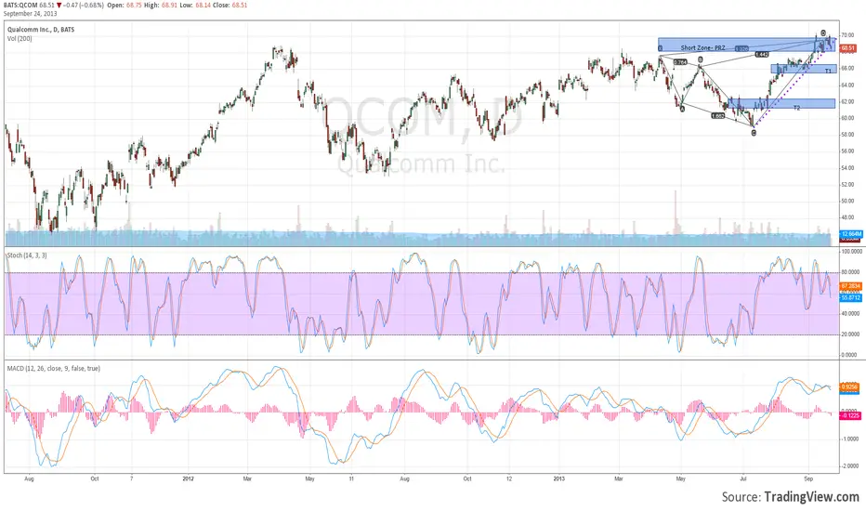Click the T2 target zone box
This screenshot has height=511, width=866.
click(781, 103)
